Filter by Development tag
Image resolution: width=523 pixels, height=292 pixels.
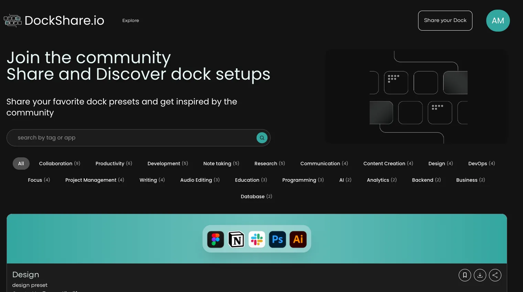pos(168,164)
